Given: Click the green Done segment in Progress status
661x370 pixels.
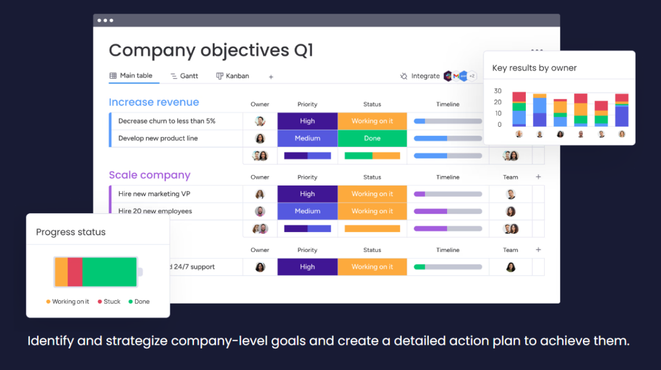Looking at the screenshot, I should tap(109, 273).
